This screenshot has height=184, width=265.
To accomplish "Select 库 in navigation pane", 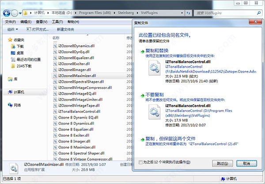I will pyautogui.click(x=13, y=79).
